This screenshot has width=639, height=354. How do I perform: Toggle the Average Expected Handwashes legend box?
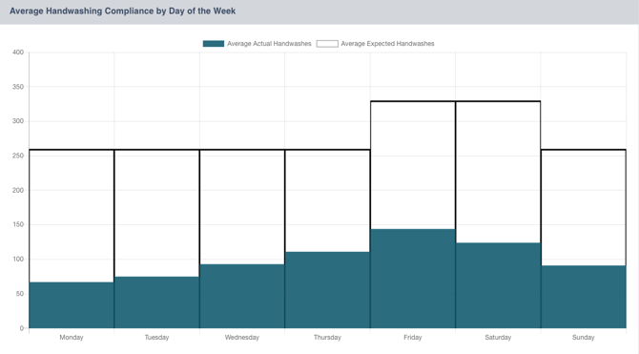(x=327, y=44)
